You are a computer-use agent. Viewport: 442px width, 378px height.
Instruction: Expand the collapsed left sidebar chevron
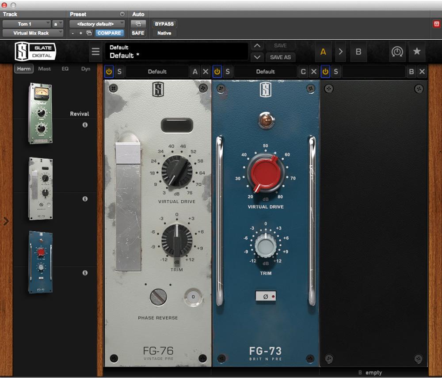(x=6, y=221)
